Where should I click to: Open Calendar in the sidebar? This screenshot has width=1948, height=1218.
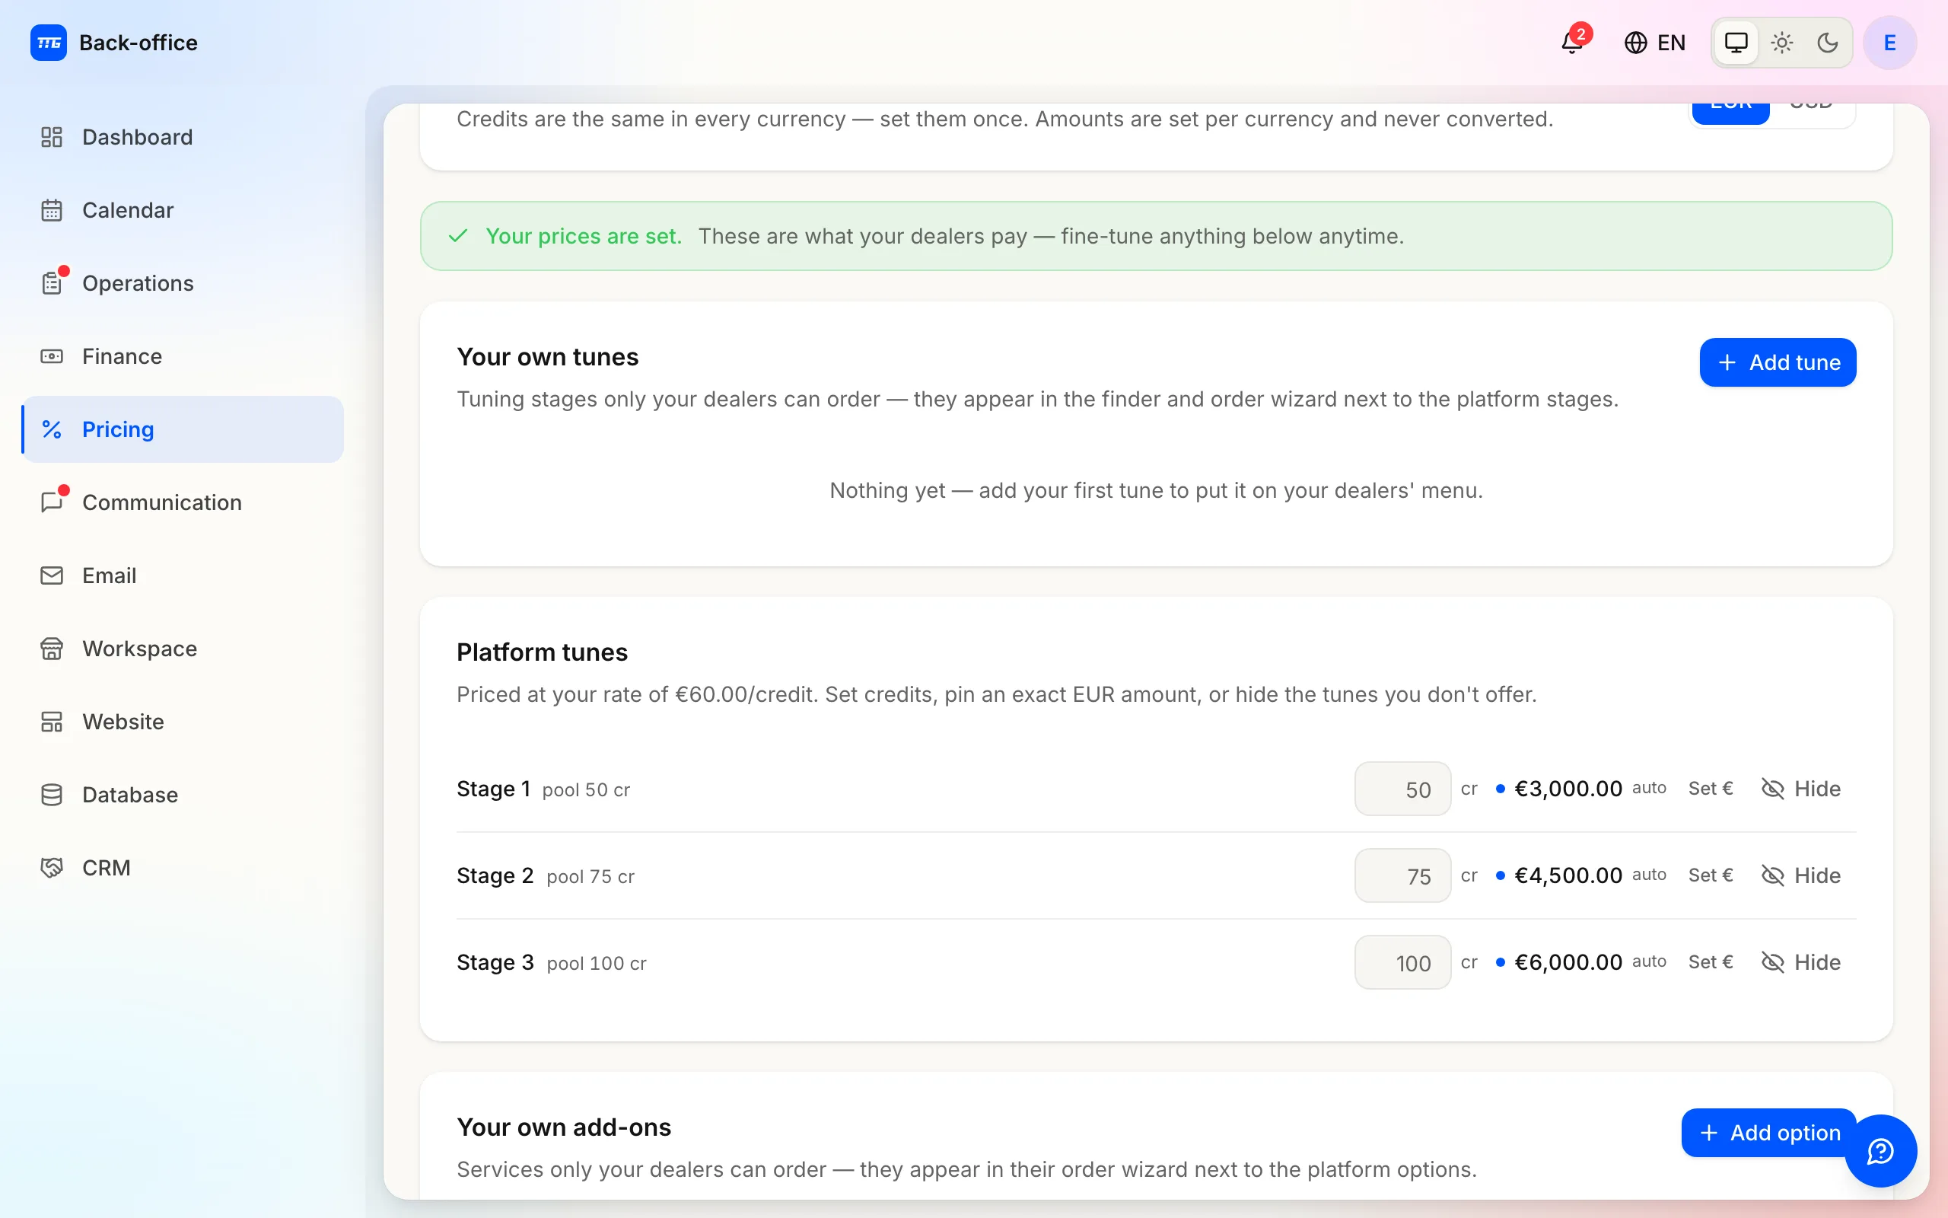click(183, 210)
